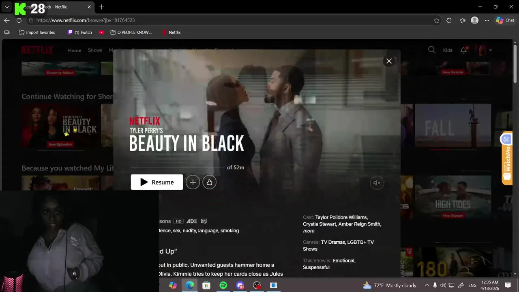Image resolution: width=519 pixels, height=292 pixels.
Task: Open tab actions dropdown arrow
Action: click(x=7, y=7)
